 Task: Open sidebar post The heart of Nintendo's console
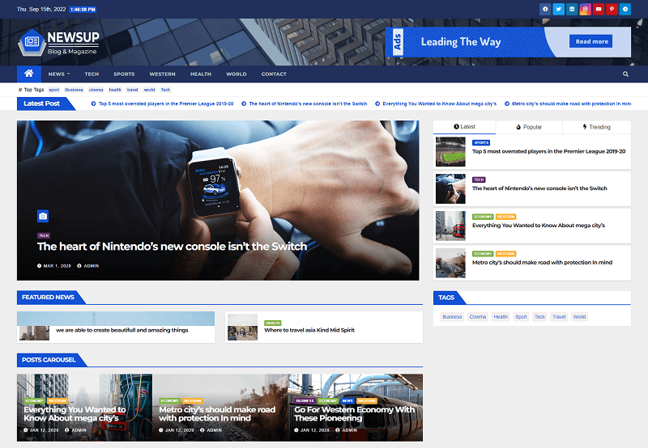539,188
